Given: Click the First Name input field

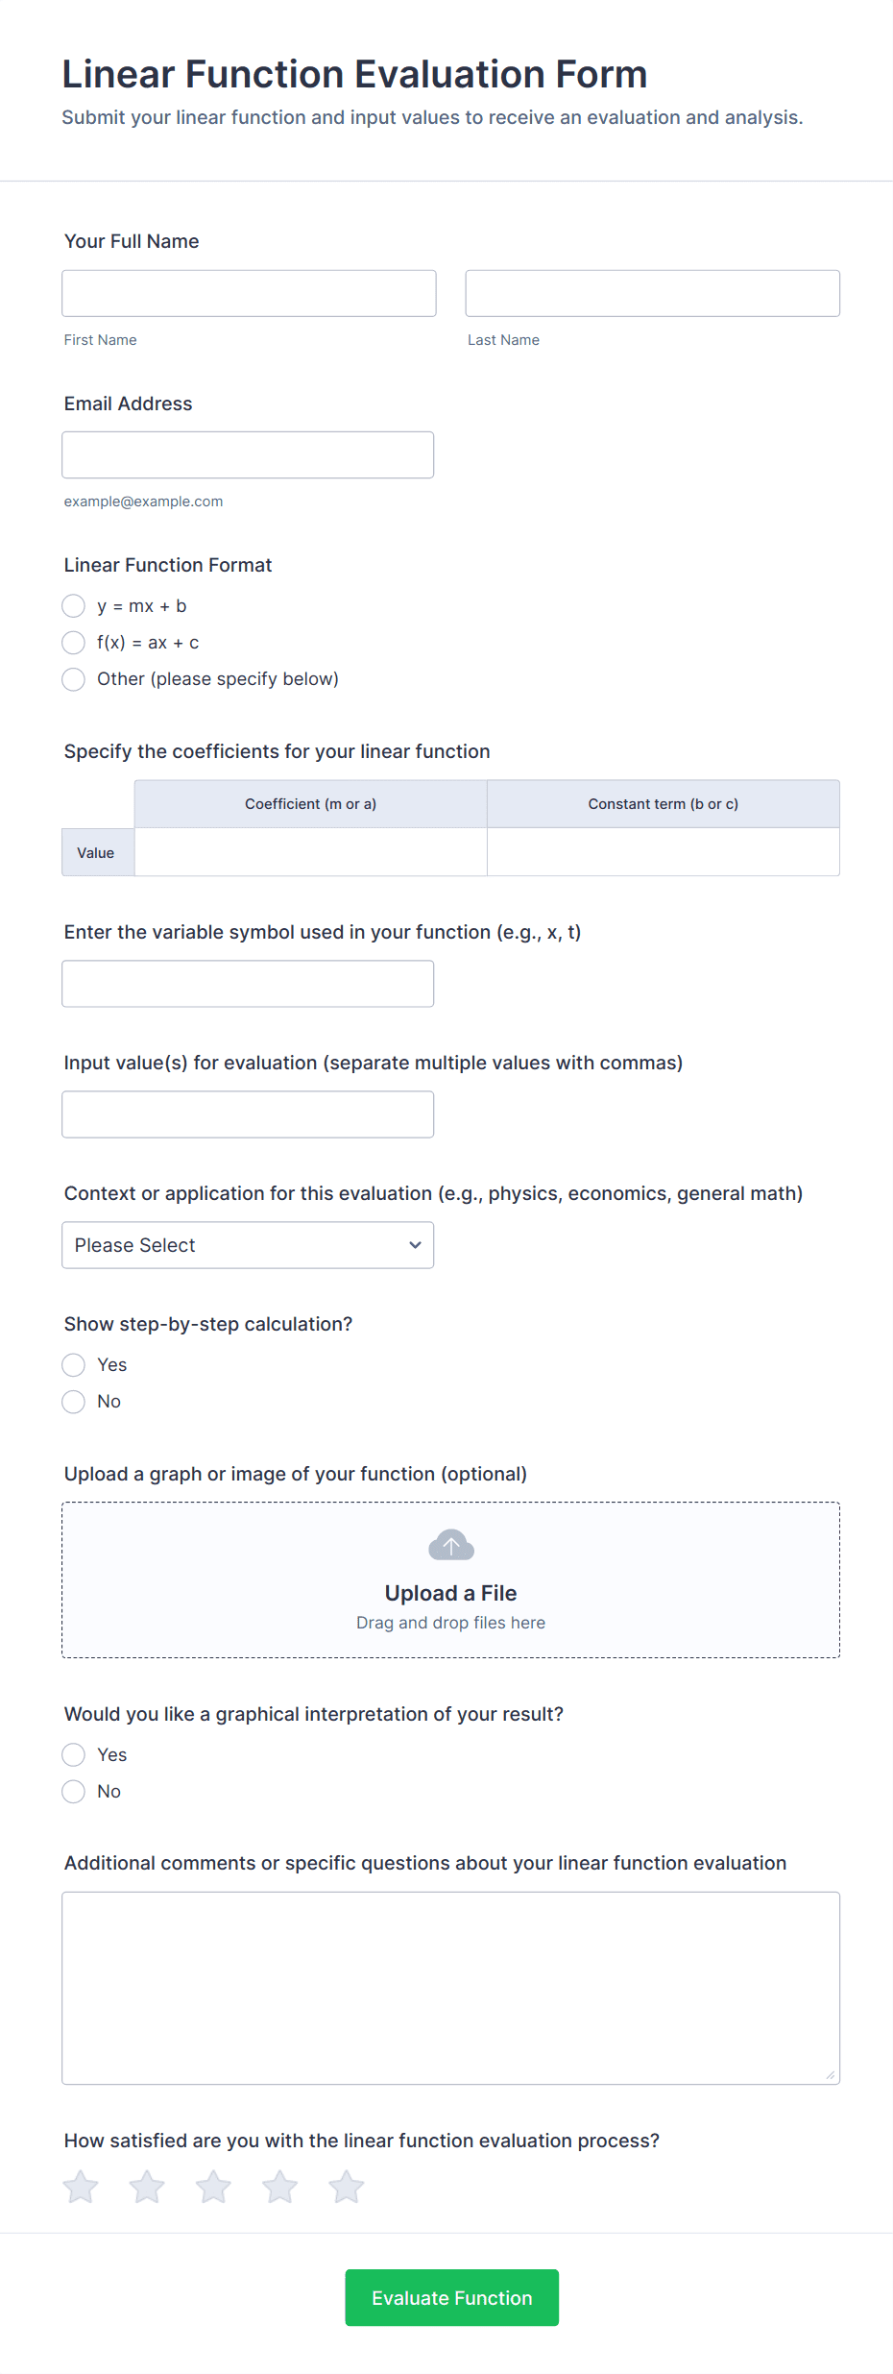Looking at the screenshot, I should [x=248, y=293].
